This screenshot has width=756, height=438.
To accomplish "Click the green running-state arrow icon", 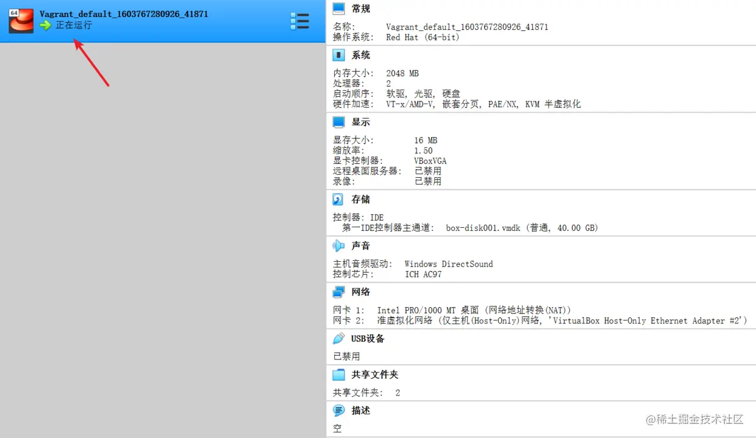I will [46, 26].
